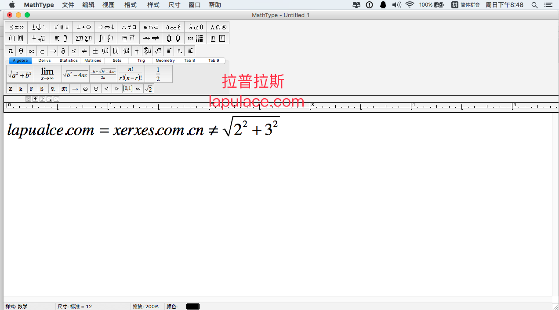Insert the theta symbol
The height and width of the screenshot is (310, 559).
pyautogui.click(x=21, y=51)
